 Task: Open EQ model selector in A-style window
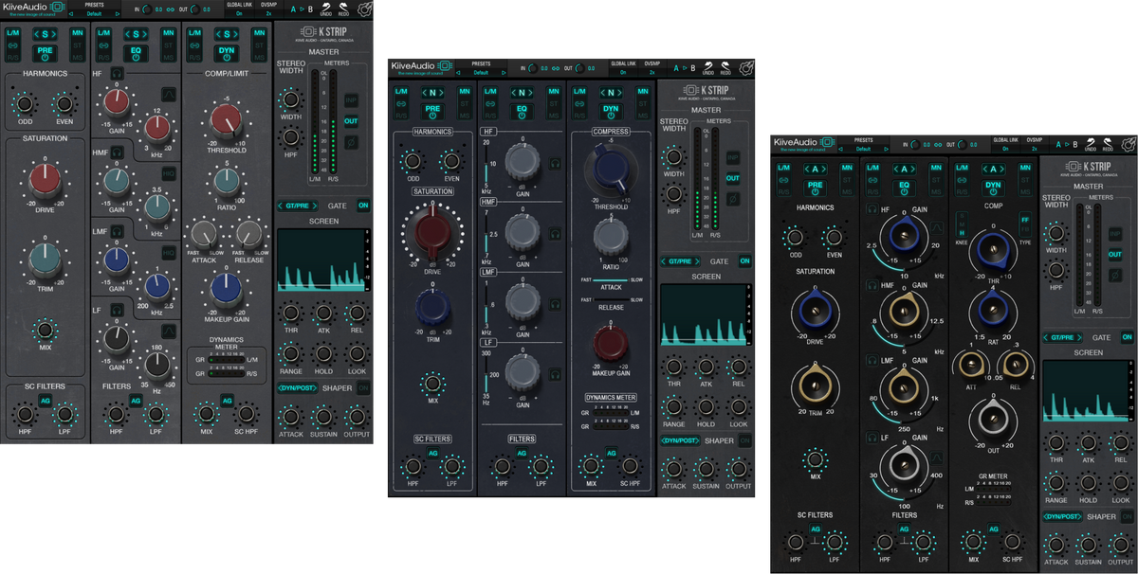(904, 170)
